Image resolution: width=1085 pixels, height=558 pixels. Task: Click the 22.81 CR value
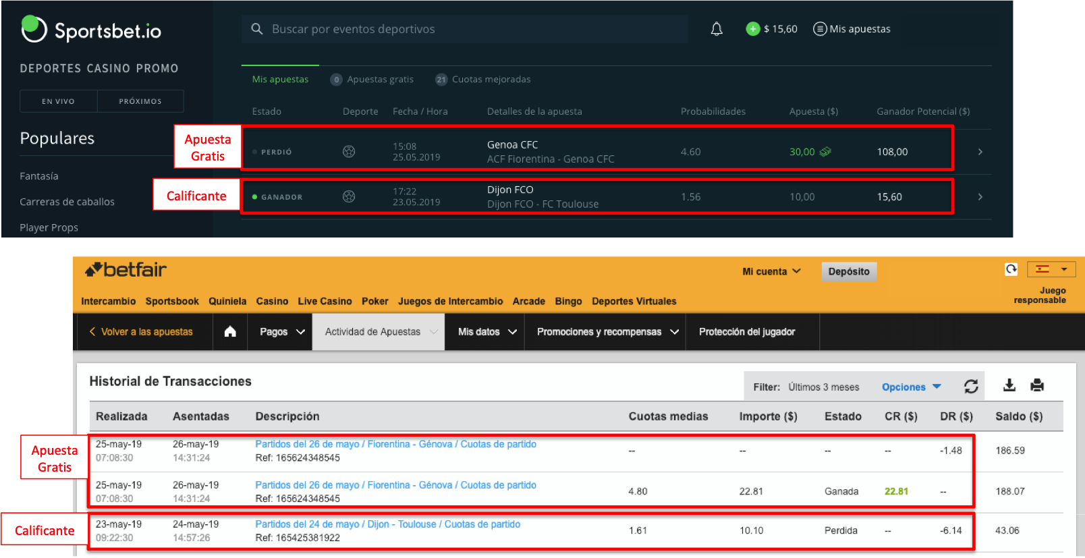pyautogui.click(x=896, y=491)
